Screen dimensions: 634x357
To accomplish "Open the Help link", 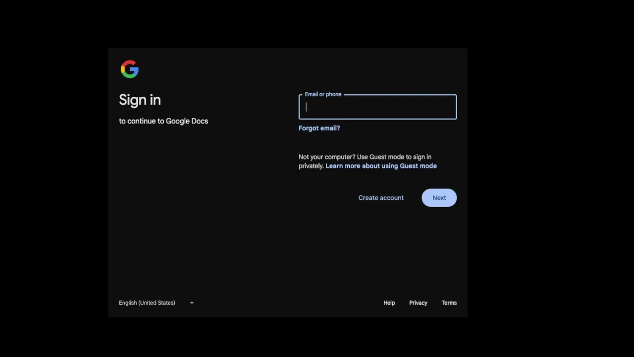I will [389, 303].
